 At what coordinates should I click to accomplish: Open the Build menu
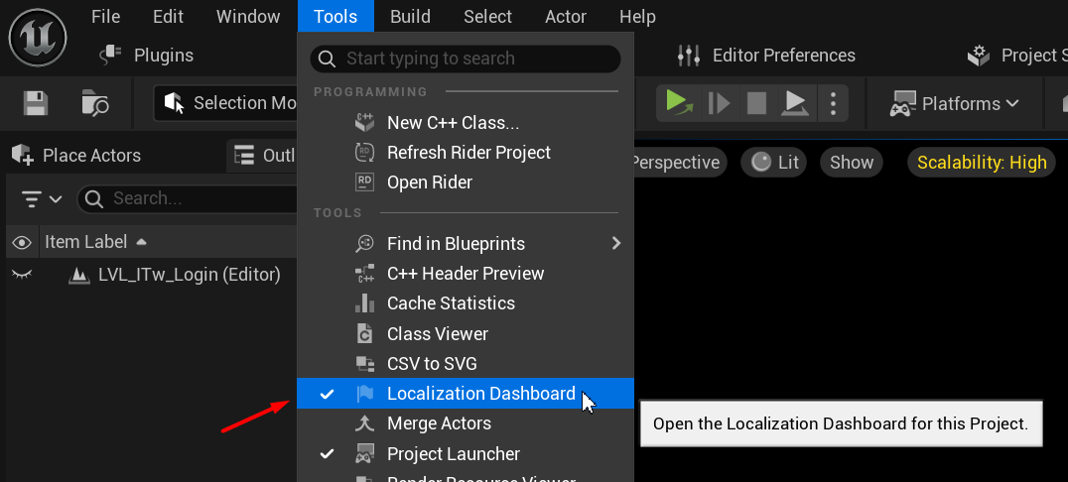click(410, 17)
